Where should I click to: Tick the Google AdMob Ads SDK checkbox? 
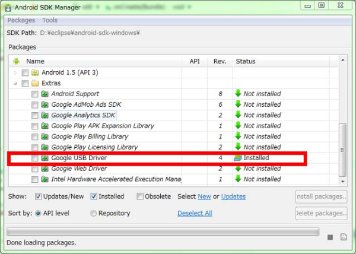(35, 104)
